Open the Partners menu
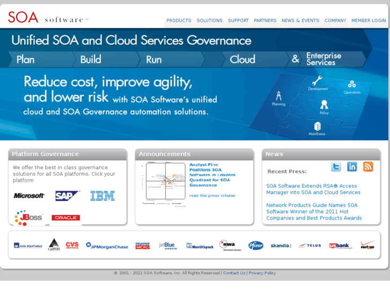 click(x=265, y=20)
